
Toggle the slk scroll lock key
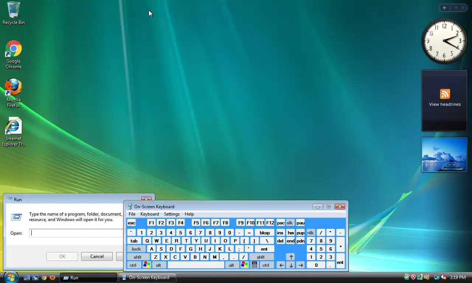point(290,223)
